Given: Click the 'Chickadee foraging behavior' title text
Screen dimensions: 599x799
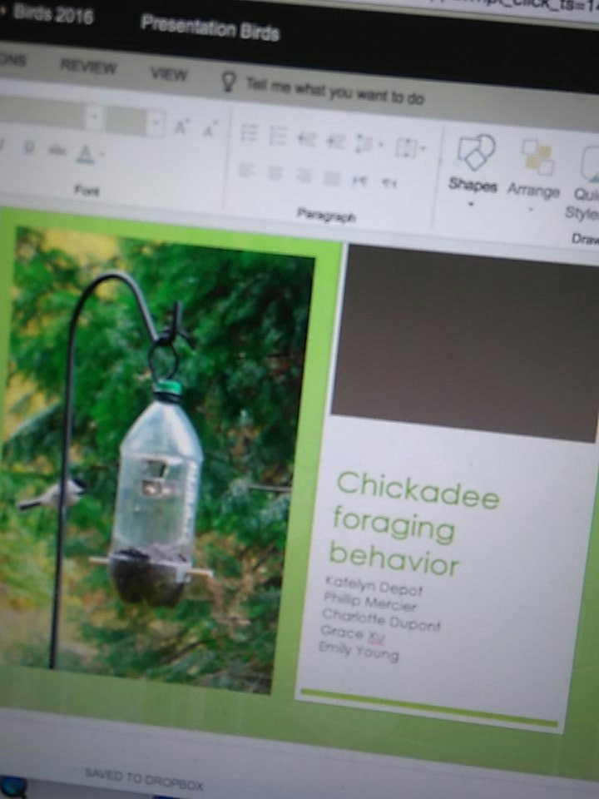Looking at the screenshot, I should click(x=413, y=525).
